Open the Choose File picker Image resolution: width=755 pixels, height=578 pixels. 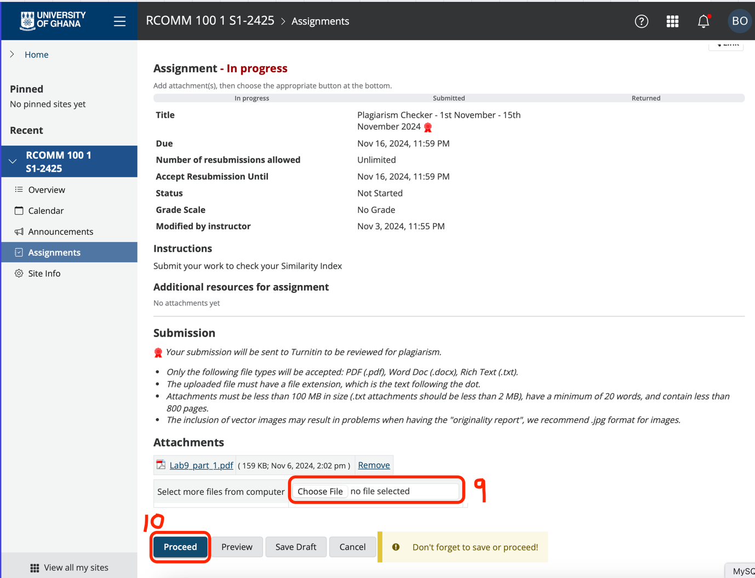tap(320, 491)
